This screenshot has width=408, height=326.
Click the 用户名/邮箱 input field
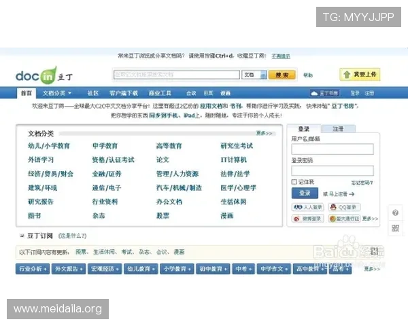click(x=333, y=149)
